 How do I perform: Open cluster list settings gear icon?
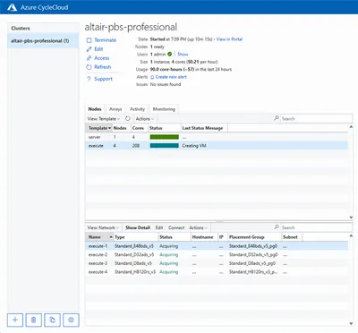tap(71, 320)
